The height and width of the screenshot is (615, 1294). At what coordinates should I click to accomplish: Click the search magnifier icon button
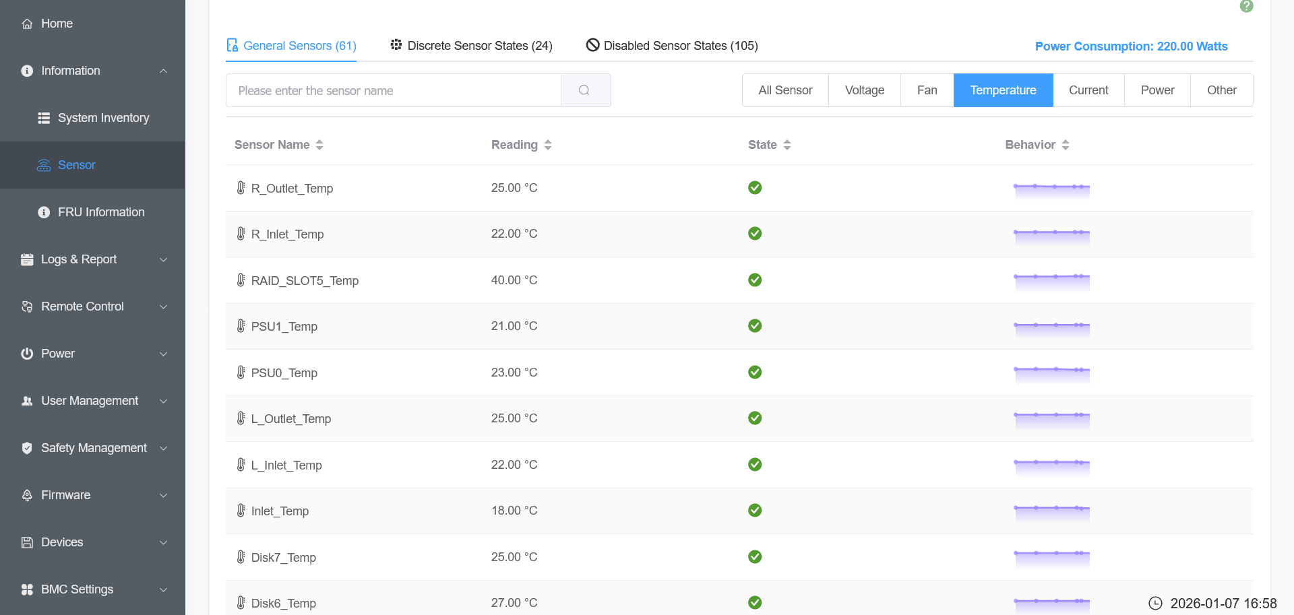coord(585,90)
